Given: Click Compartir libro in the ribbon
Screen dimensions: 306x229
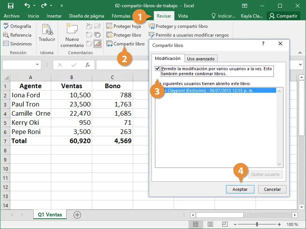Looking at the screenshot, I should tap(125, 44).
